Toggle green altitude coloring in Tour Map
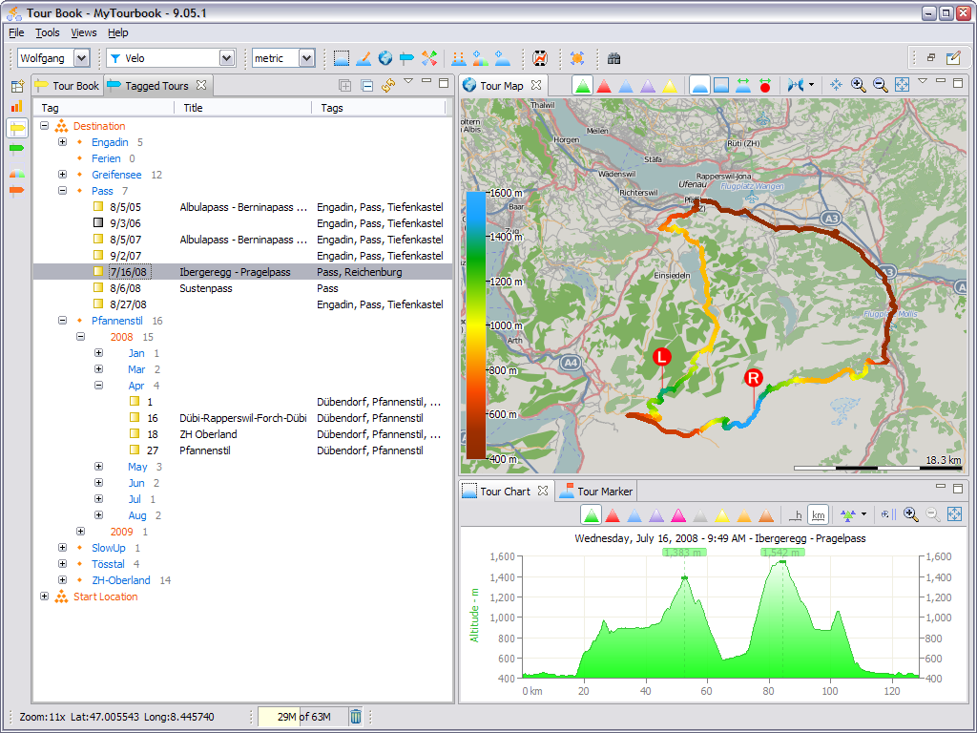This screenshot has width=977, height=733. point(583,85)
